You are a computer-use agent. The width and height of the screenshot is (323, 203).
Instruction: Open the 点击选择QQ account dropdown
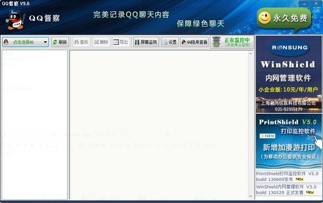pos(25,42)
